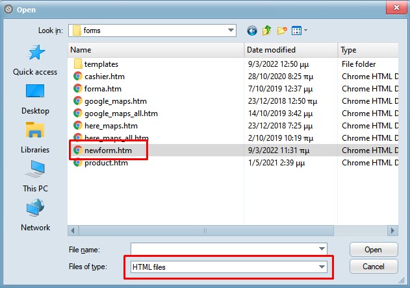The height and width of the screenshot is (288, 410).
Task: Sort by the Type column header
Action: (368, 50)
